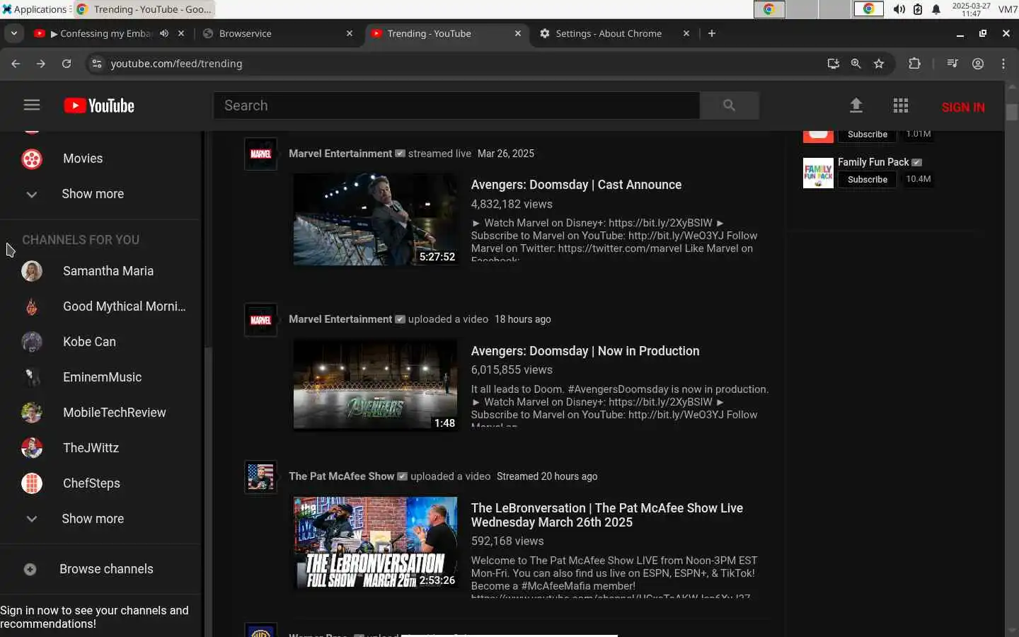Open a new browser tab
Screen dimensions: 1019x637
(x=712, y=33)
